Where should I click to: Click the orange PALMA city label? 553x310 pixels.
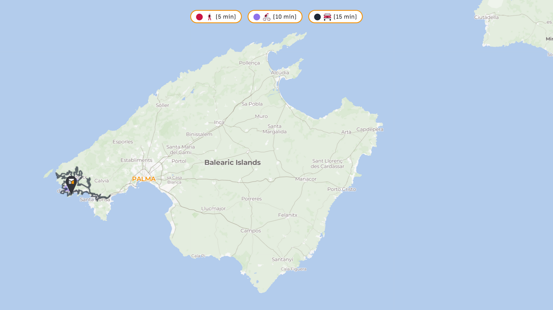144,179
